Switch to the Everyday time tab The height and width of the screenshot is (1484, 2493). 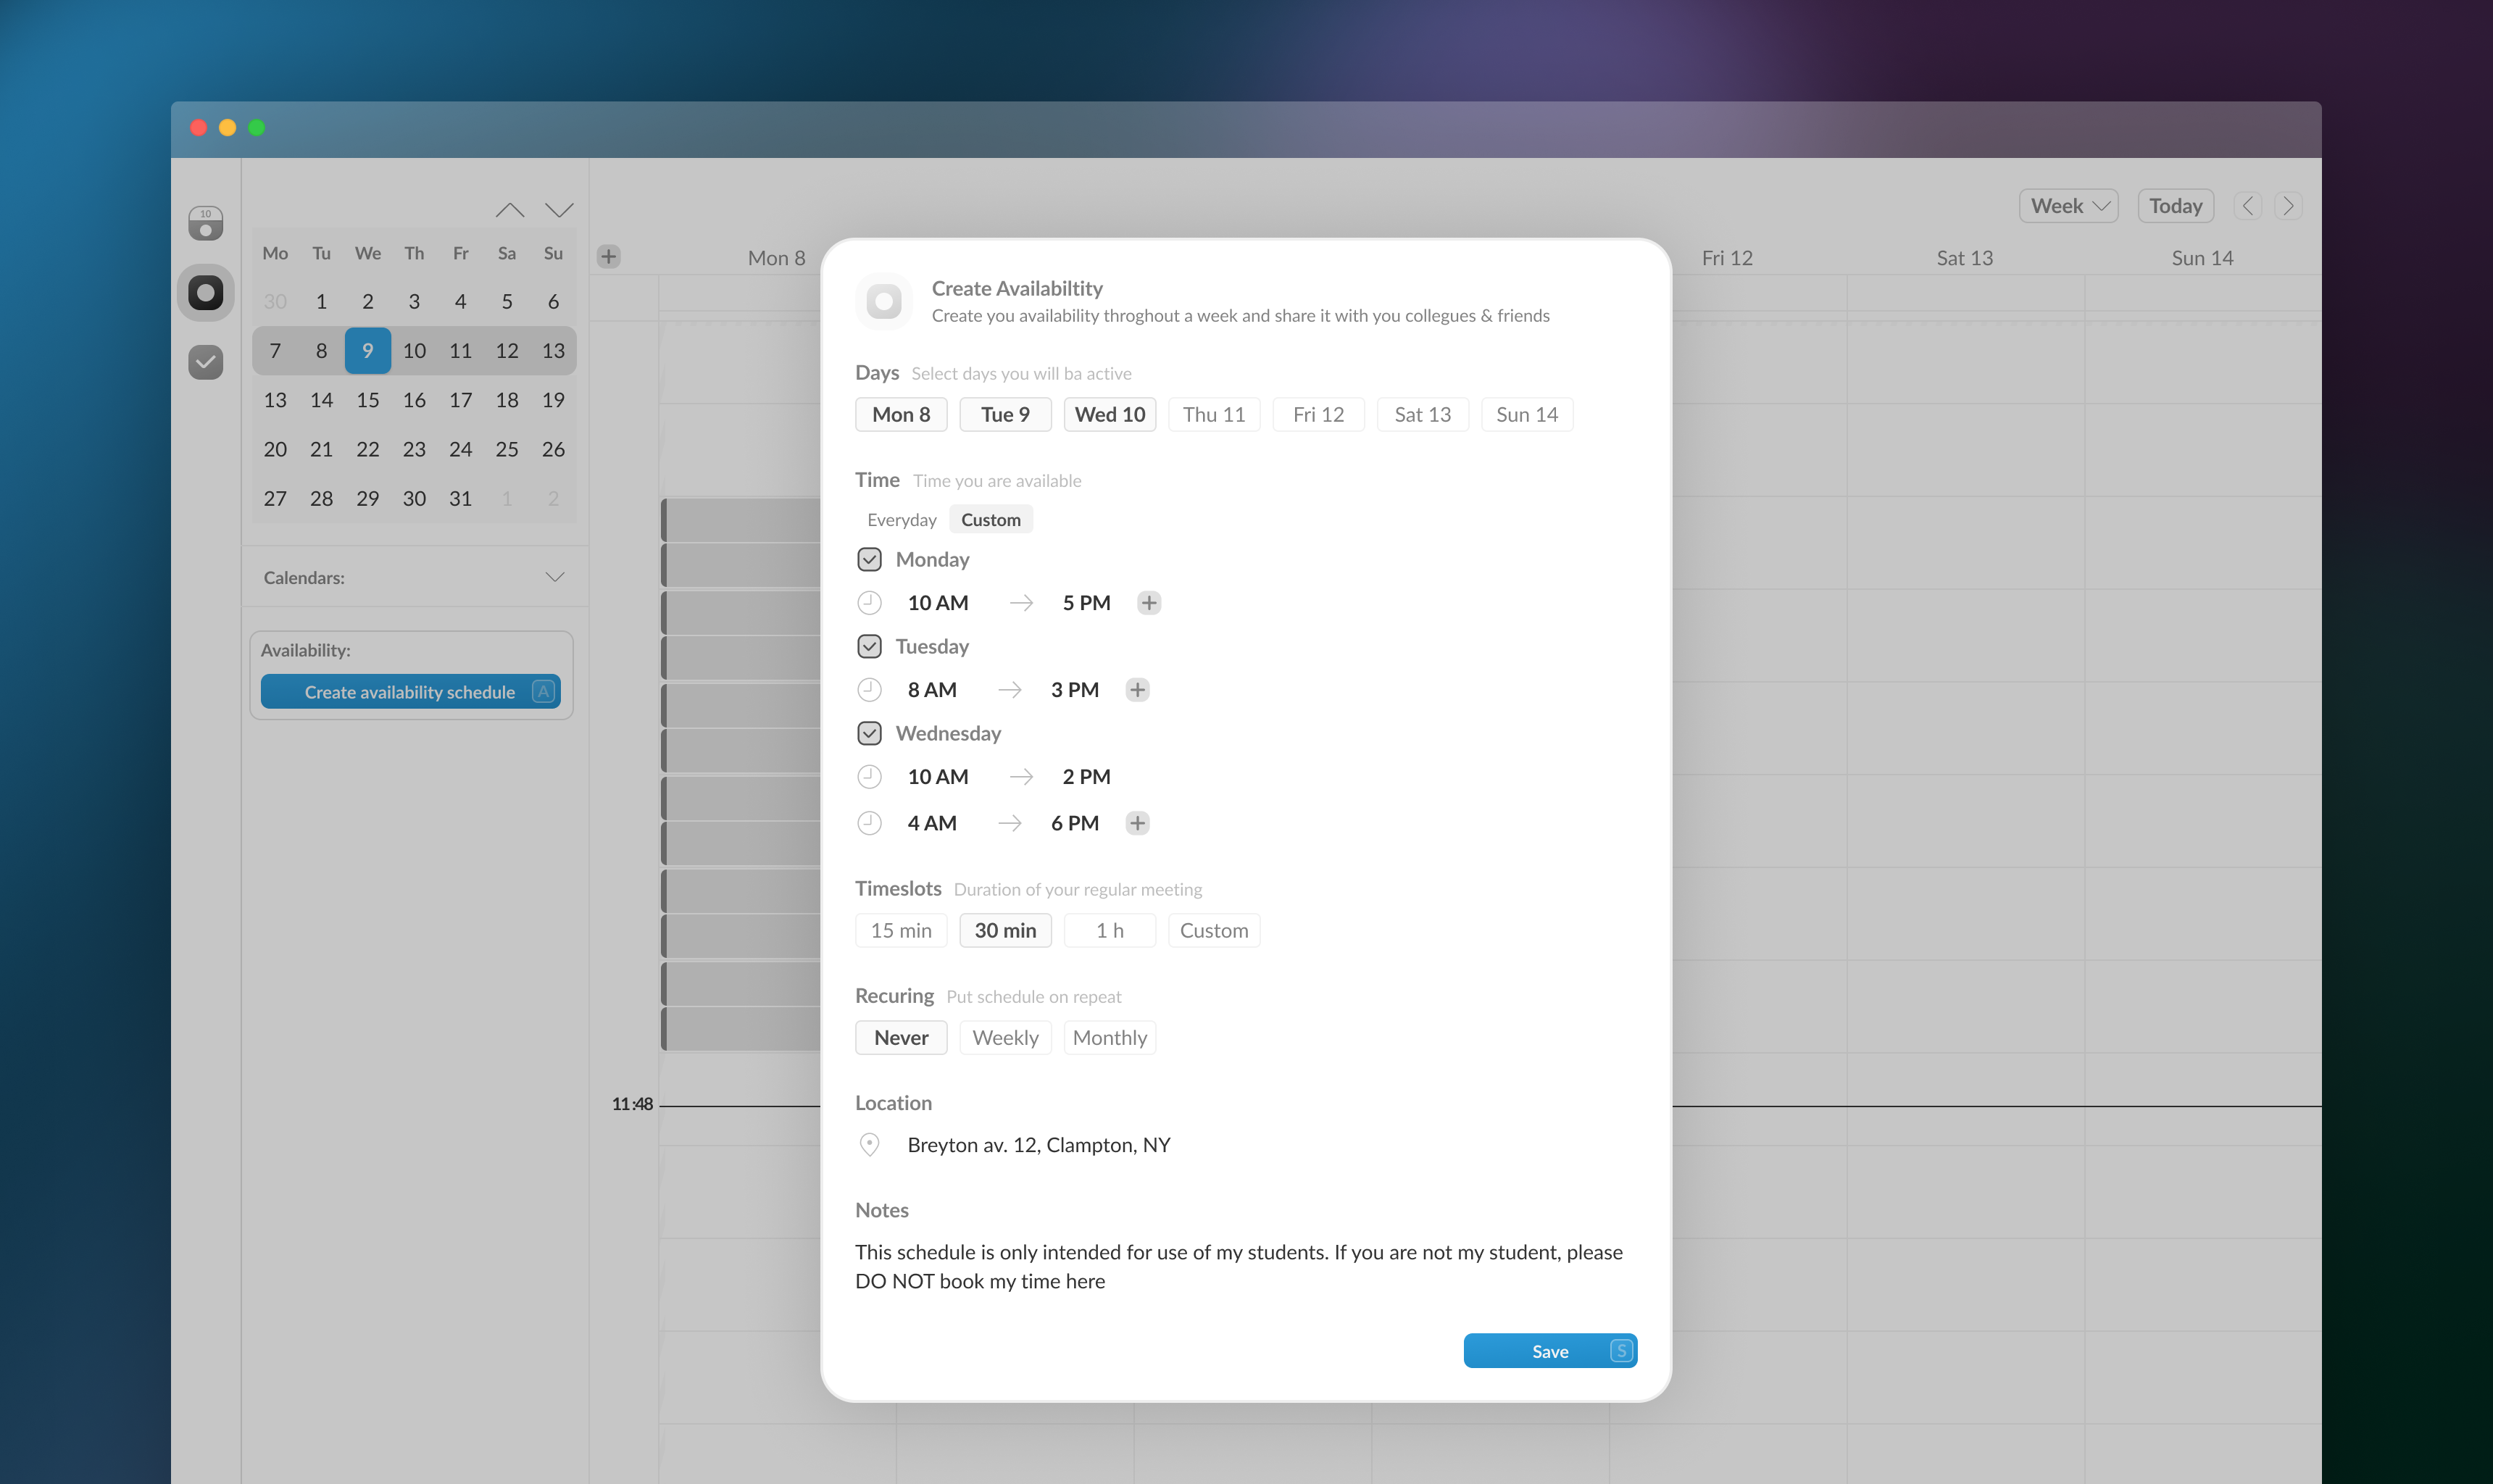click(x=900, y=519)
